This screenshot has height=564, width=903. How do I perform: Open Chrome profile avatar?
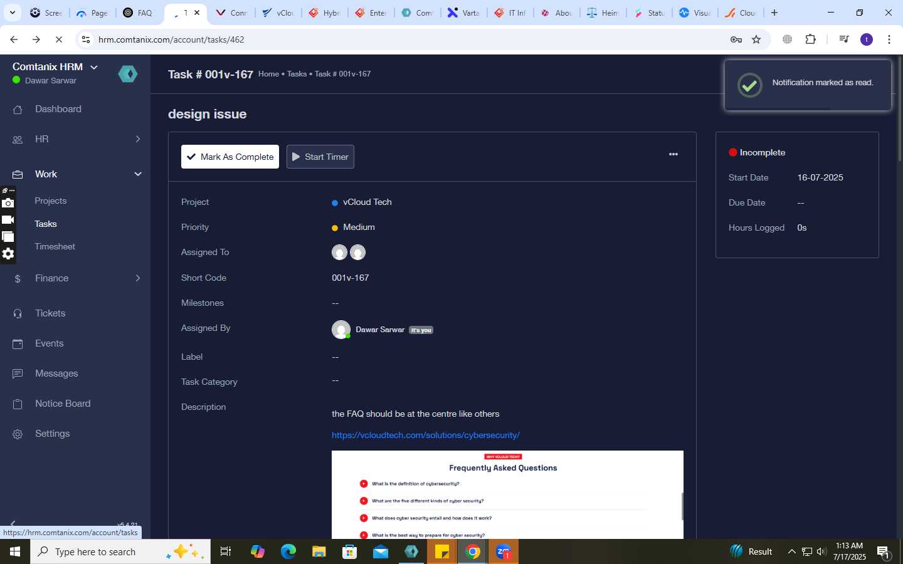pyautogui.click(x=867, y=39)
